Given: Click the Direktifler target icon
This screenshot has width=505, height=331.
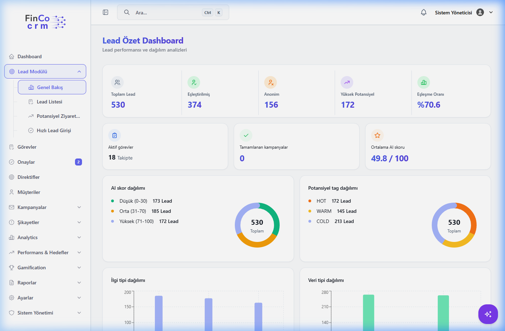Looking at the screenshot, I should pyautogui.click(x=12, y=177).
